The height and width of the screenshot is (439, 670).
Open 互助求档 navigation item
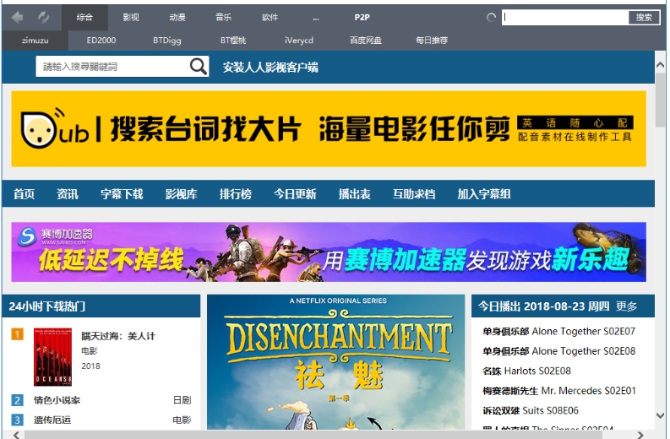click(414, 194)
